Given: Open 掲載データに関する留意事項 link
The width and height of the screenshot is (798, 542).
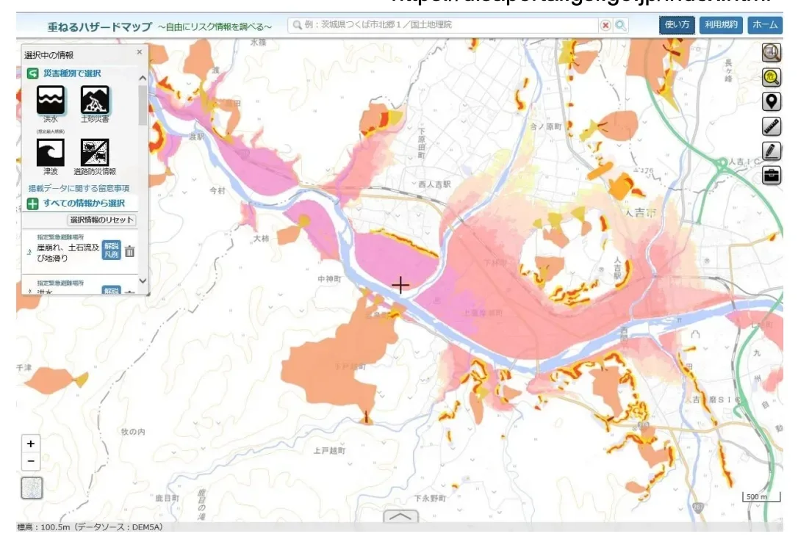Looking at the screenshot, I should point(79,188).
